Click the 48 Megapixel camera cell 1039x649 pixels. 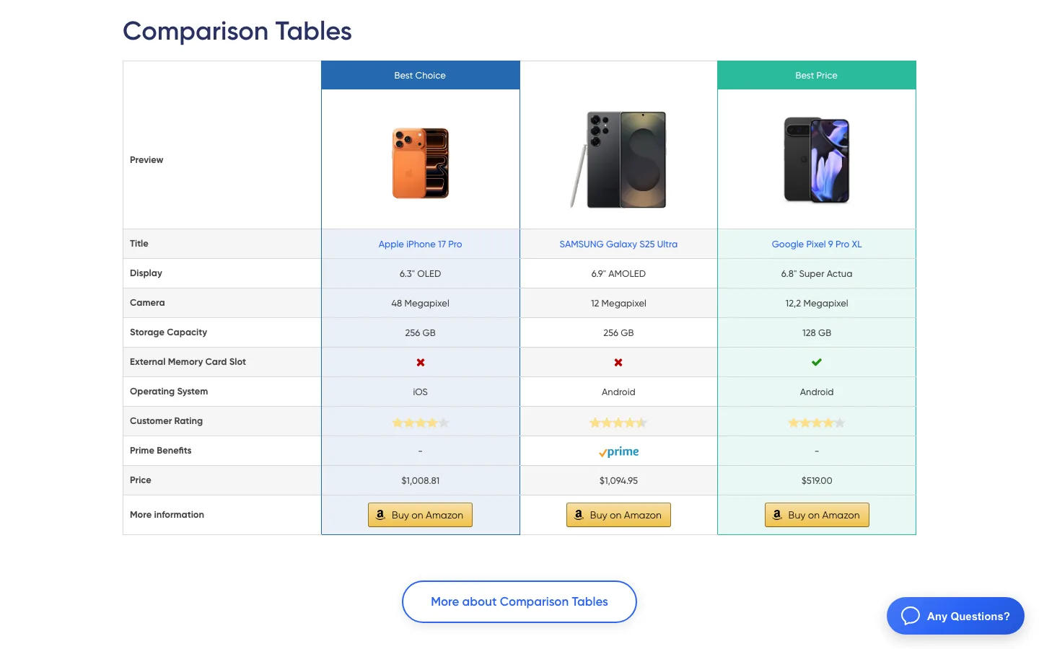(x=421, y=303)
